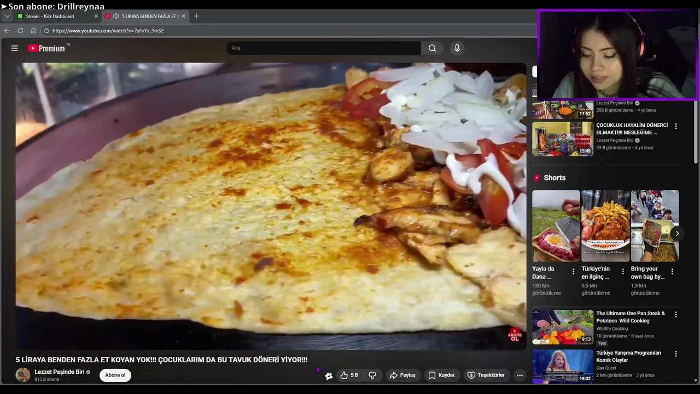Switch to the Stream - Kick Dashboard tab

click(57, 16)
